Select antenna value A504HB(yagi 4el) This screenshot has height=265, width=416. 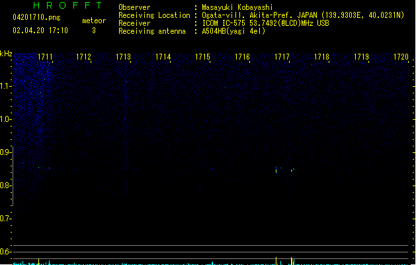(233, 31)
